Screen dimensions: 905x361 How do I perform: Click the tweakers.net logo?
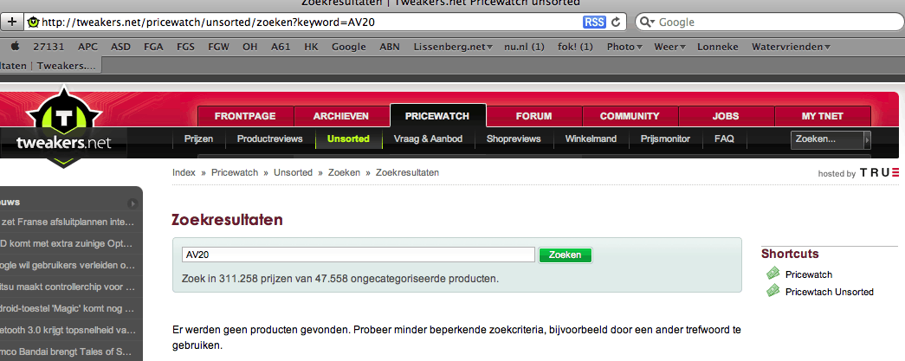tap(63, 128)
